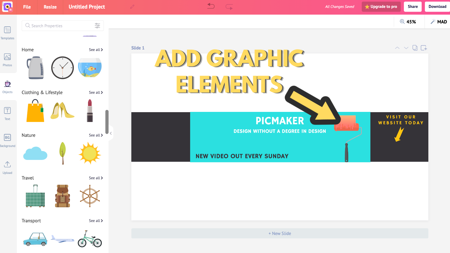Open the Text sidebar tab
This screenshot has width=450, height=253.
point(7,114)
